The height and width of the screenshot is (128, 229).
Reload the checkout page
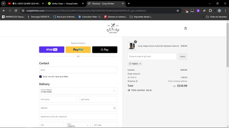pos(16,11)
